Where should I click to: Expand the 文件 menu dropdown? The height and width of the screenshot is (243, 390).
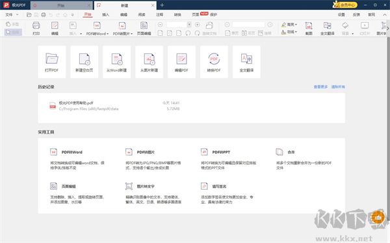point(17,15)
